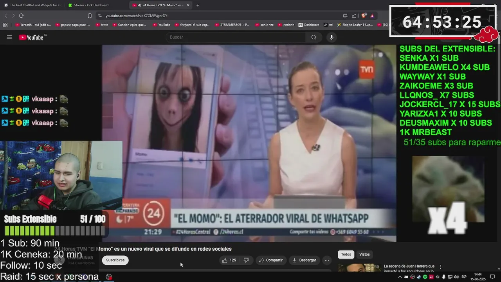Switch to The best ChatBot and Widgets tab
Image resolution: width=501 pixels, height=282 pixels.
pos(32,5)
